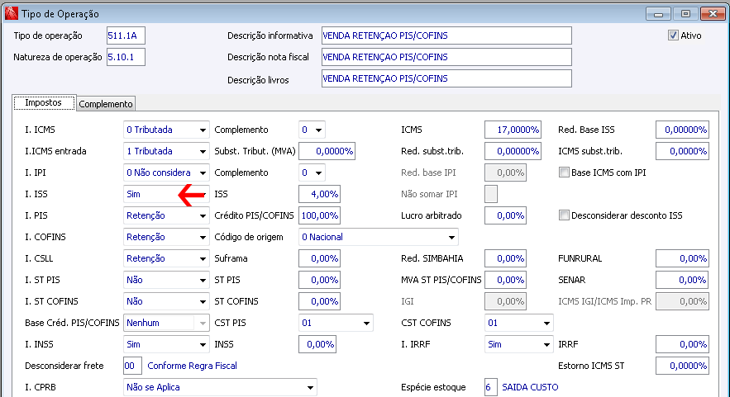Open the CST COFINS dropdown
Screen dimensions: 730x397
click(x=518, y=323)
